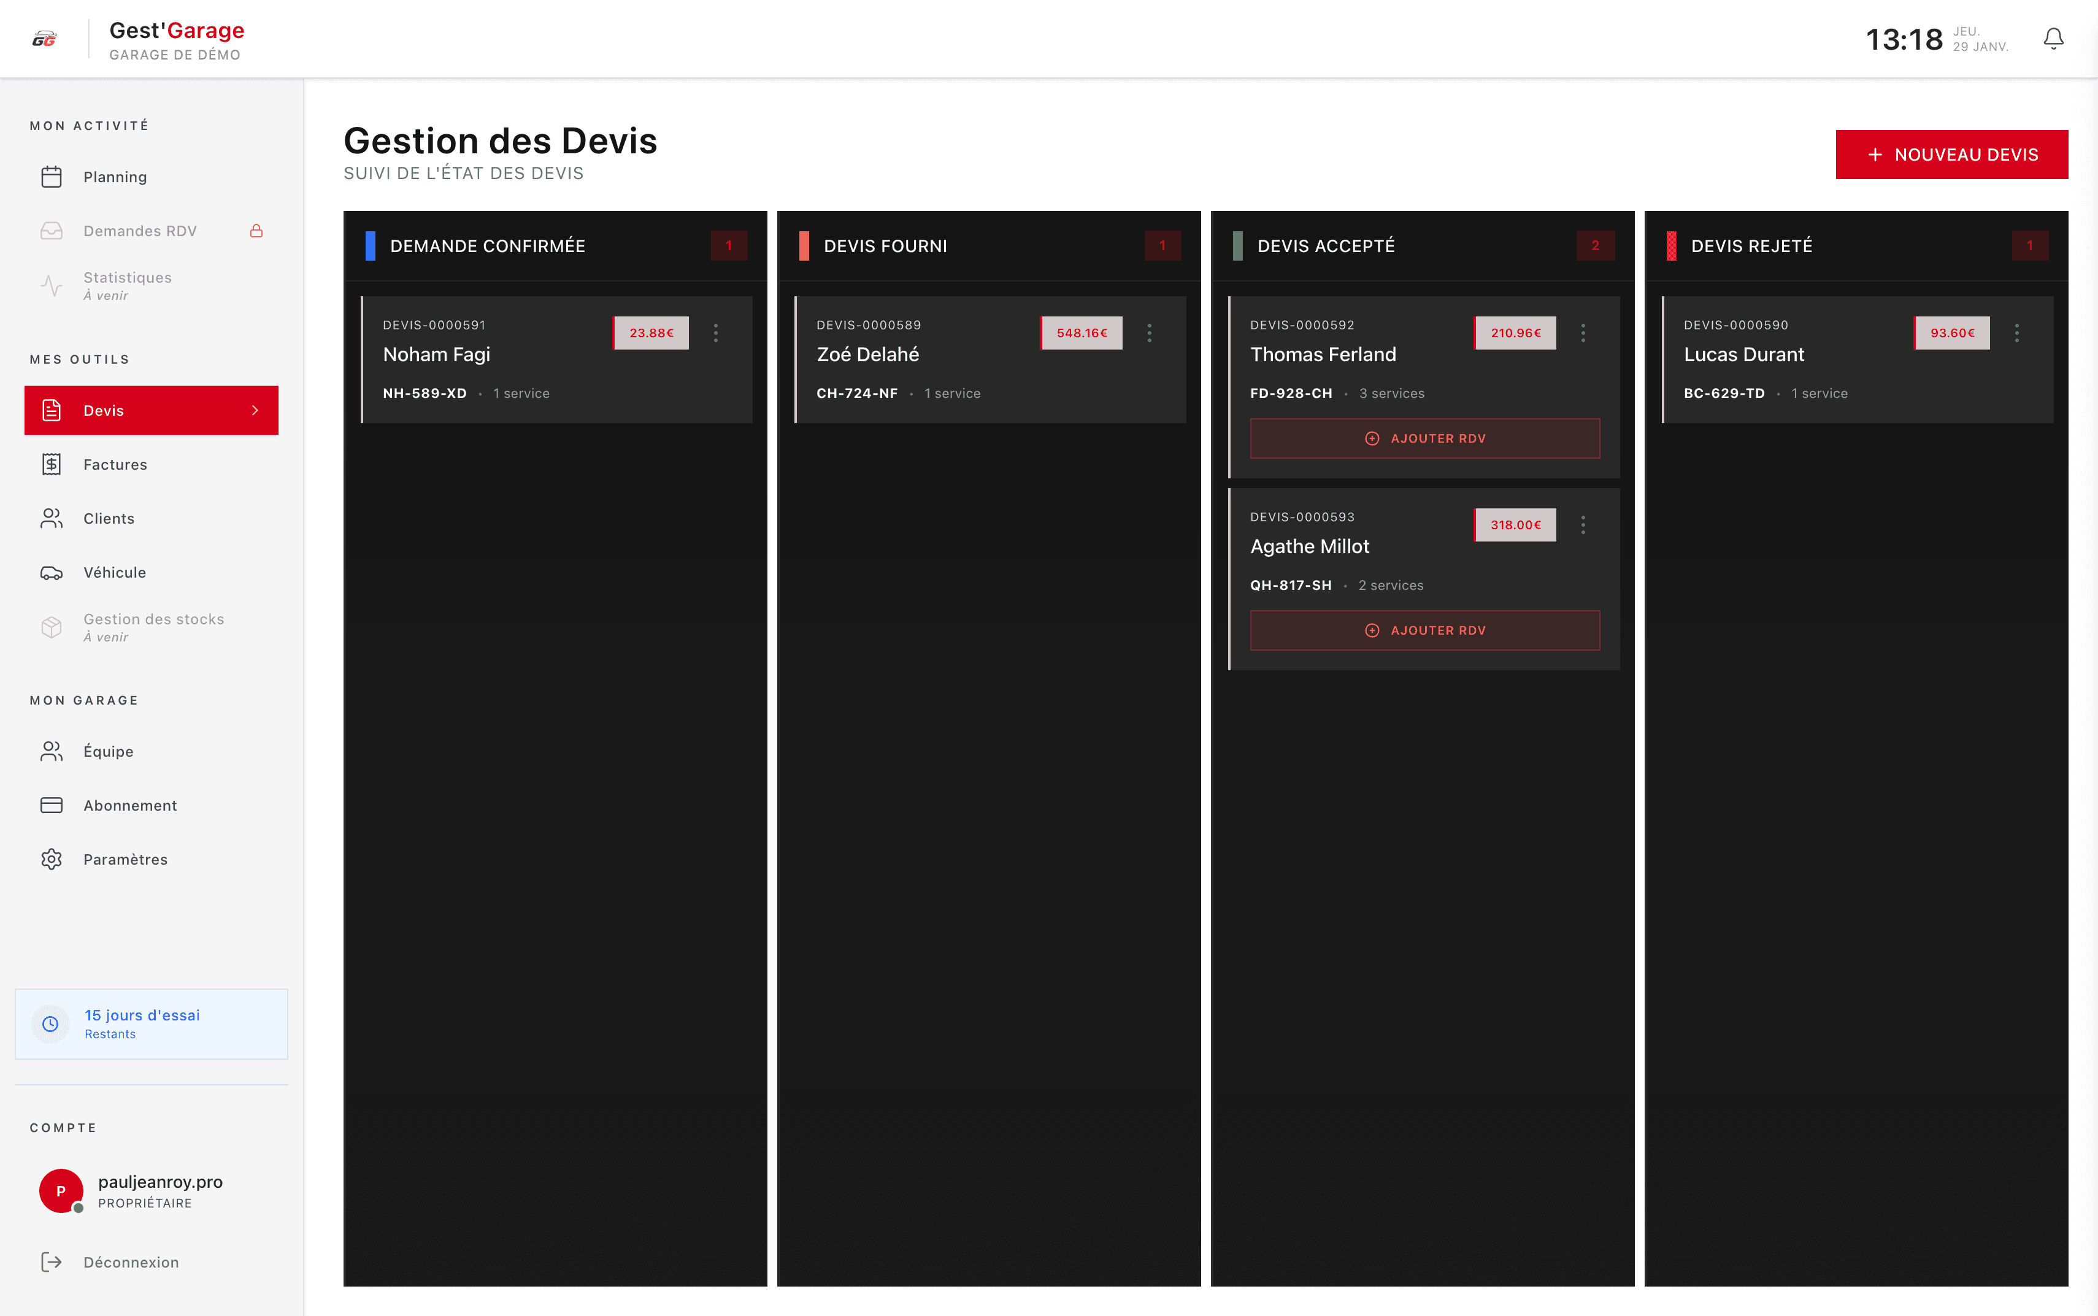
Task: Click the Gestion des stocks box icon
Action: tap(52, 627)
